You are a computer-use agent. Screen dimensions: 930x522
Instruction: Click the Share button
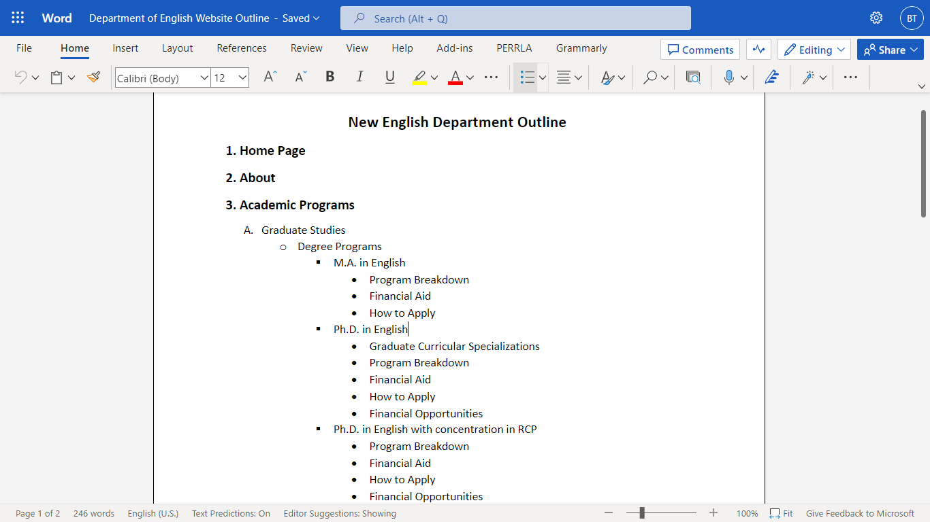[x=890, y=50]
